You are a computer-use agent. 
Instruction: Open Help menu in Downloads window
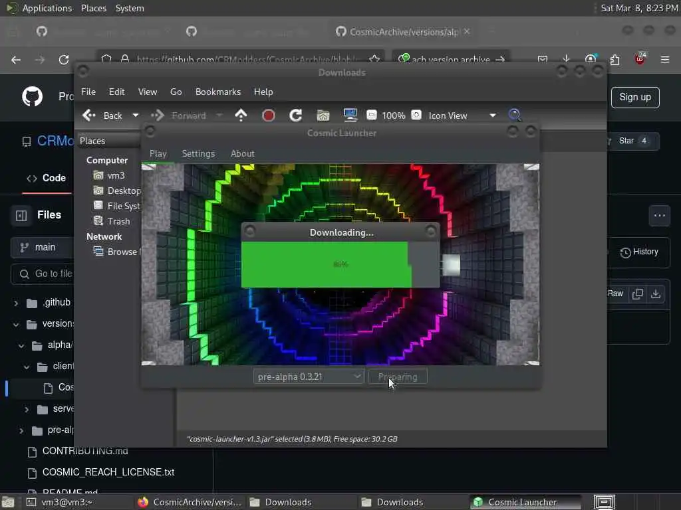pyautogui.click(x=263, y=92)
